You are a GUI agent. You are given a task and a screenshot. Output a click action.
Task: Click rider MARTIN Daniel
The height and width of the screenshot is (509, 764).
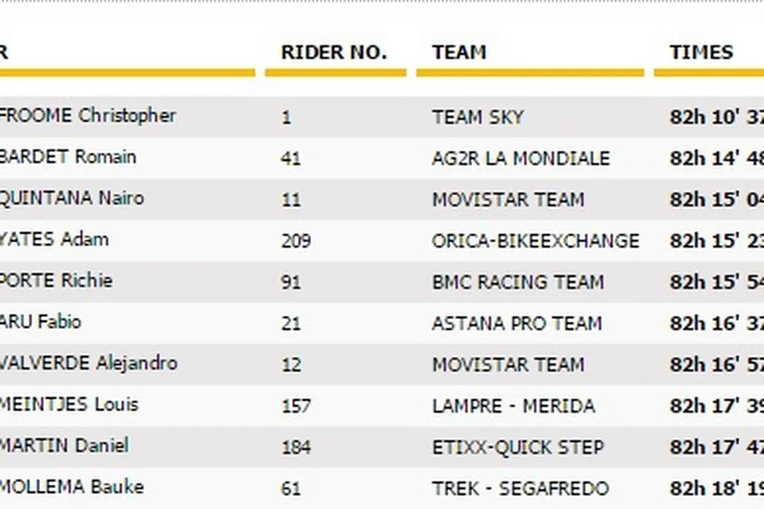coord(64,445)
